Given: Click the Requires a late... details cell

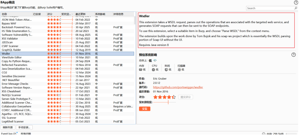Looking at the screenshot, I should [x=123, y=106].
